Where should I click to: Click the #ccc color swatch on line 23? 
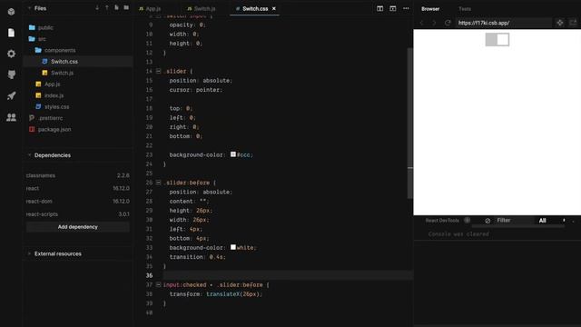(233, 154)
